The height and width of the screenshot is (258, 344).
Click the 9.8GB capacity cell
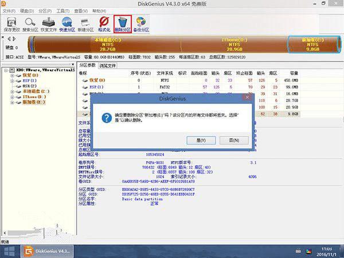[x=293, y=114]
